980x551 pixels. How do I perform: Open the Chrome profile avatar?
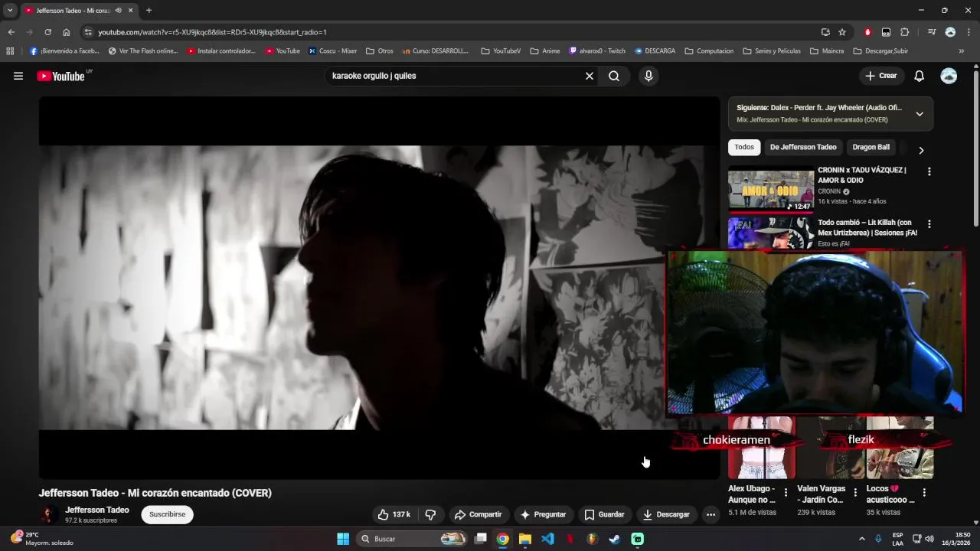pyautogui.click(x=950, y=32)
